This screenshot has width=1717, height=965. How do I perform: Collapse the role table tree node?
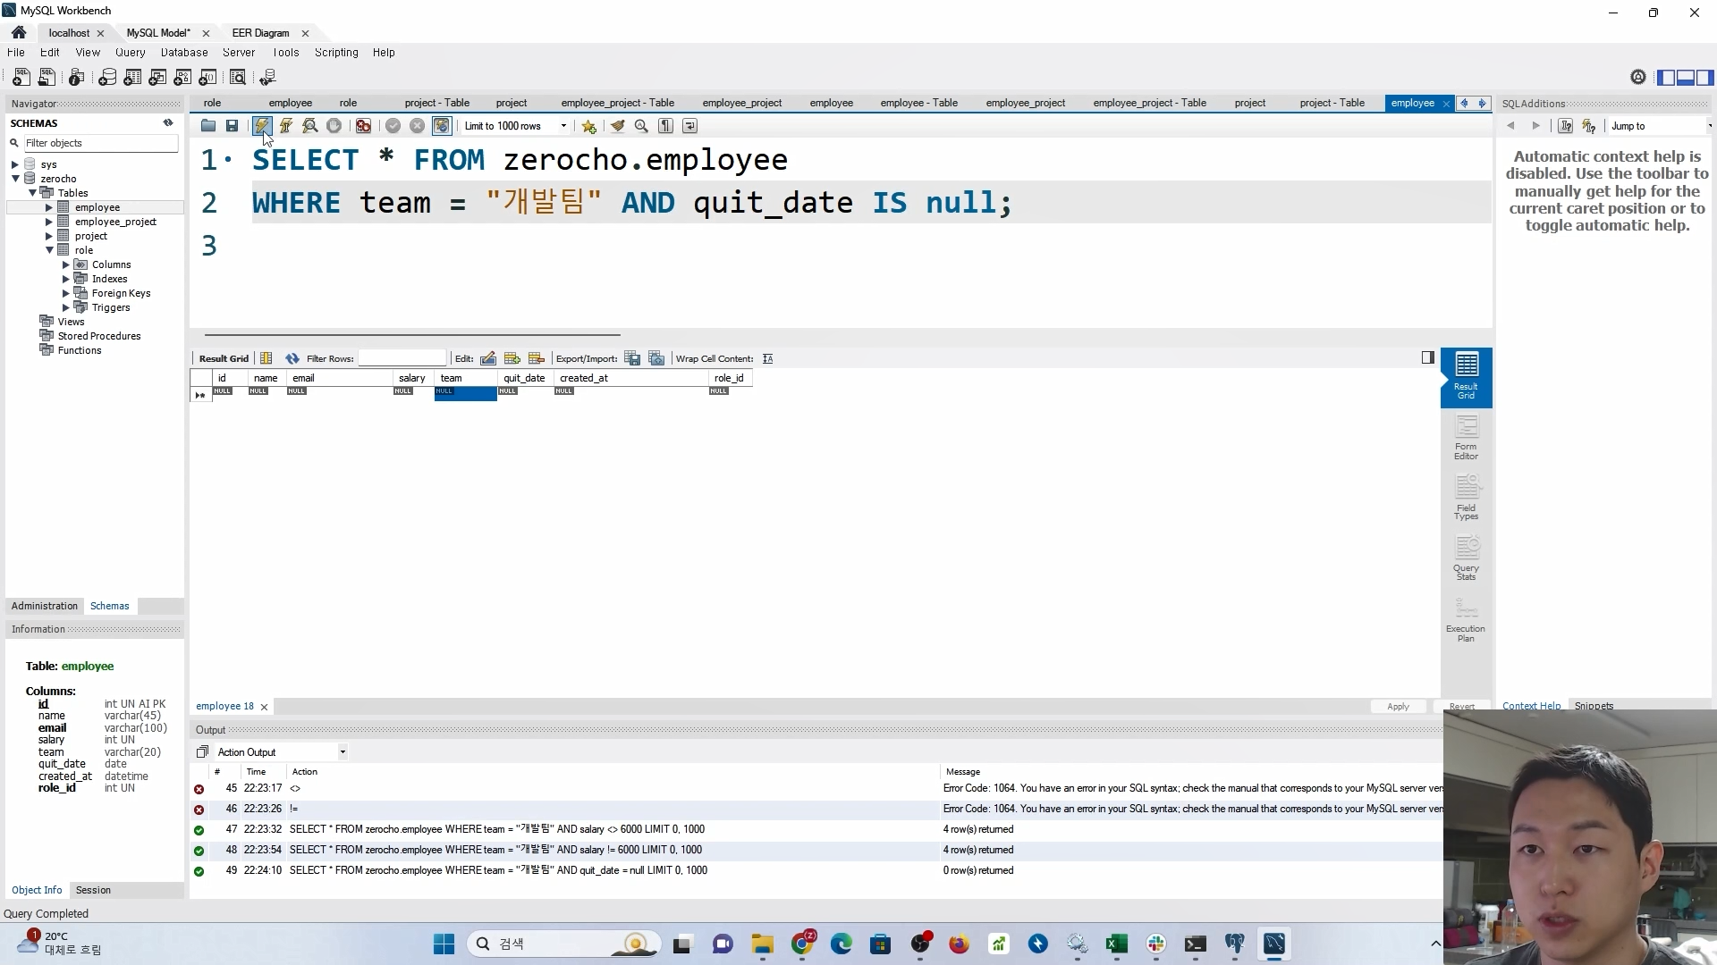tap(49, 250)
